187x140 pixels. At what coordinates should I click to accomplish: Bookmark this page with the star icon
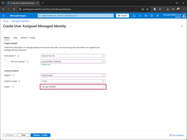tap(147, 9)
